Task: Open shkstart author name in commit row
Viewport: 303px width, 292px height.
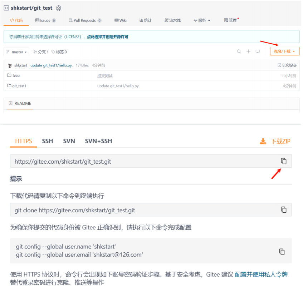Action: pos(21,65)
